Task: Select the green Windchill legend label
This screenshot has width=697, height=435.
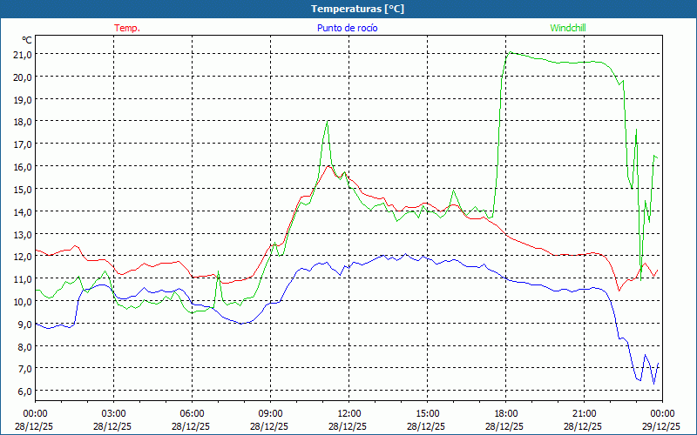Action: 568,28
